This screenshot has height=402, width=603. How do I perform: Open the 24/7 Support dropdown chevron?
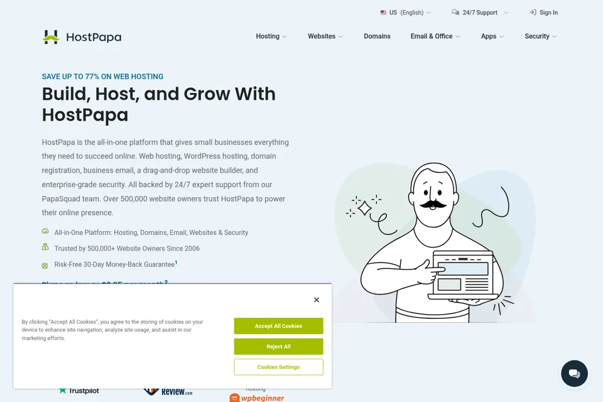506,13
